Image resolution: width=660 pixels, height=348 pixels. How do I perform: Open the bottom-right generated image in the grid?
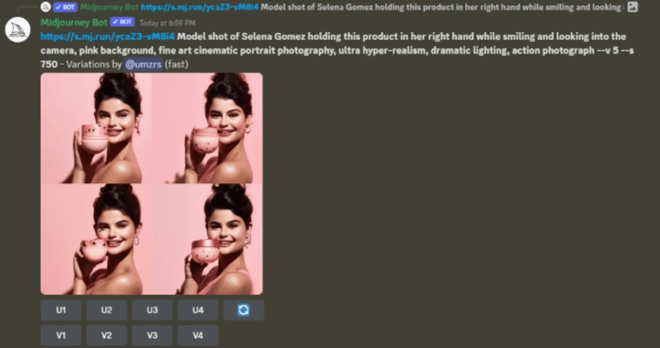pos(207,239)
